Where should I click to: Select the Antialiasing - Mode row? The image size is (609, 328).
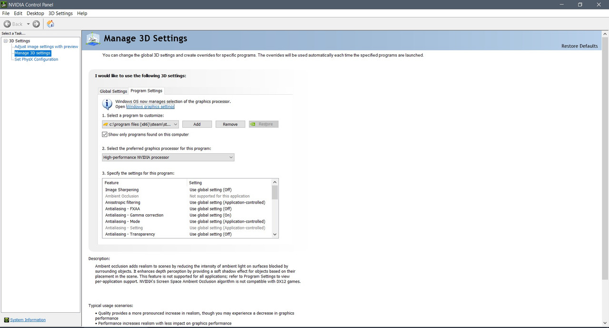187,221
